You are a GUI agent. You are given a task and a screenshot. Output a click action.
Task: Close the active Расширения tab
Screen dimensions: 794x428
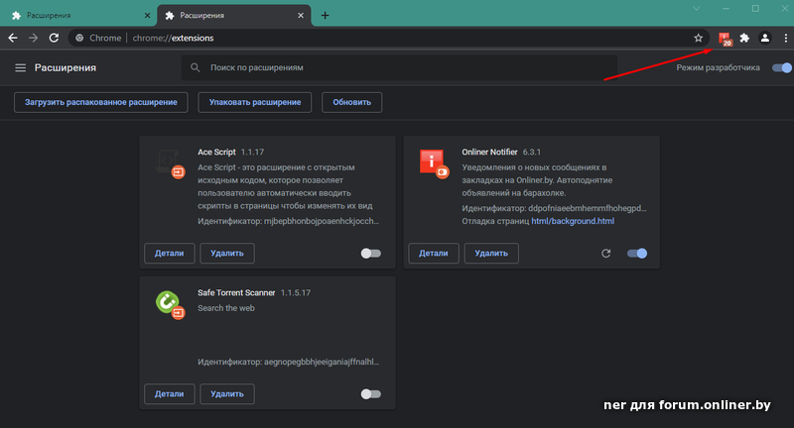[301, 16]
